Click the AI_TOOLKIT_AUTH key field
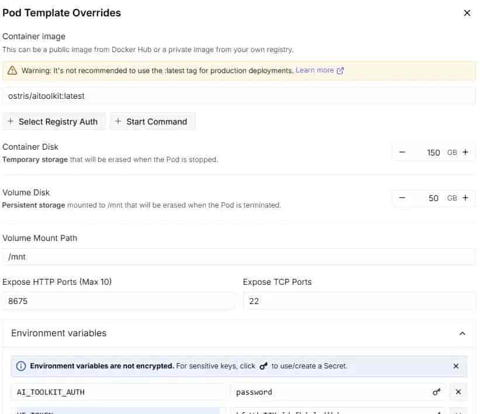 [x=119, y=392]
